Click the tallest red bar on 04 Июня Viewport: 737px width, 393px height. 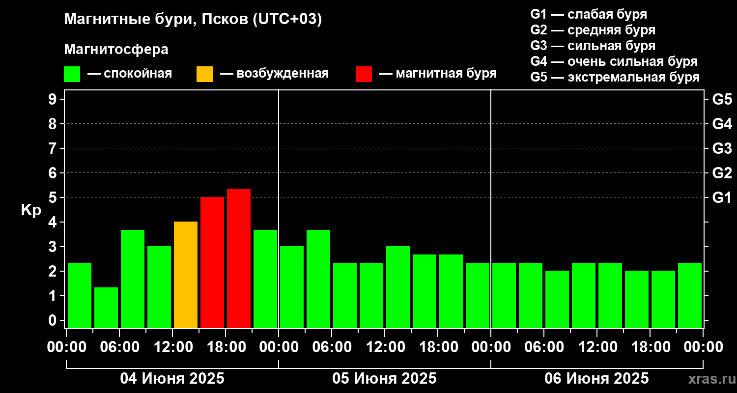pos(239,258)
